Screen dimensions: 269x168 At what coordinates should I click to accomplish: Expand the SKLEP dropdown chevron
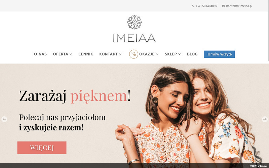tap(180, 54)
